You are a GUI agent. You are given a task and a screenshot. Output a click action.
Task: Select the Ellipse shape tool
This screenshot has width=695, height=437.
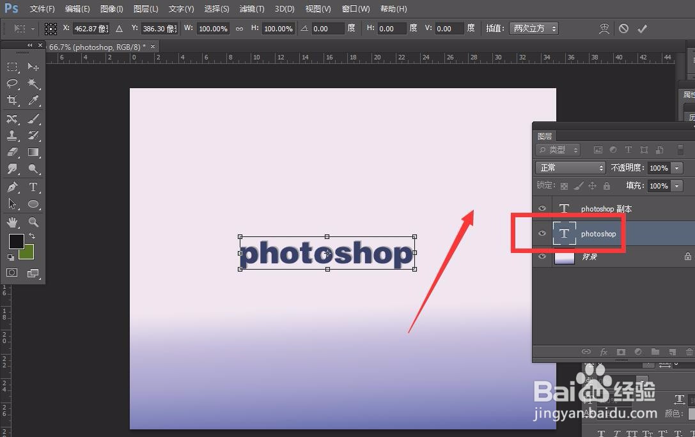coord(33,204)
